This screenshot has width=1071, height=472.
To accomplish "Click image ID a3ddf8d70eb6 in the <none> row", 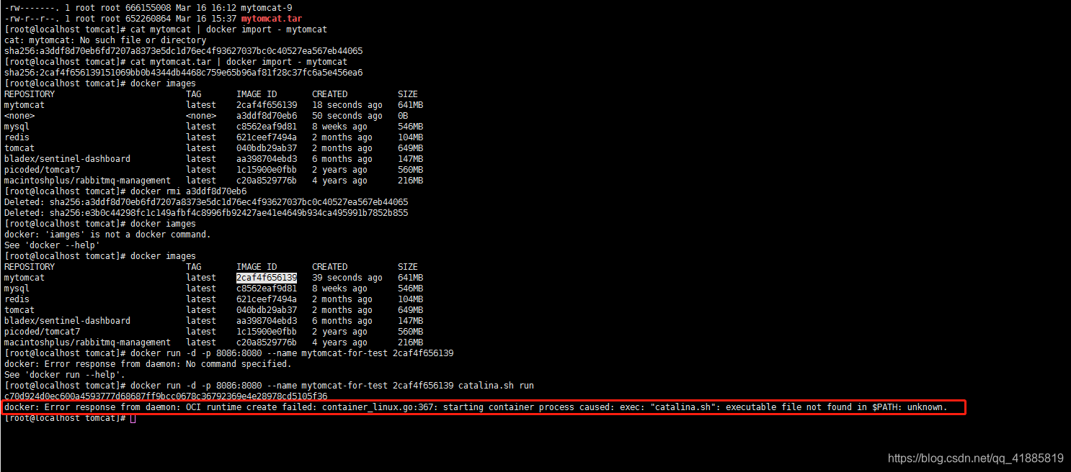I will [x=267, y=116].
